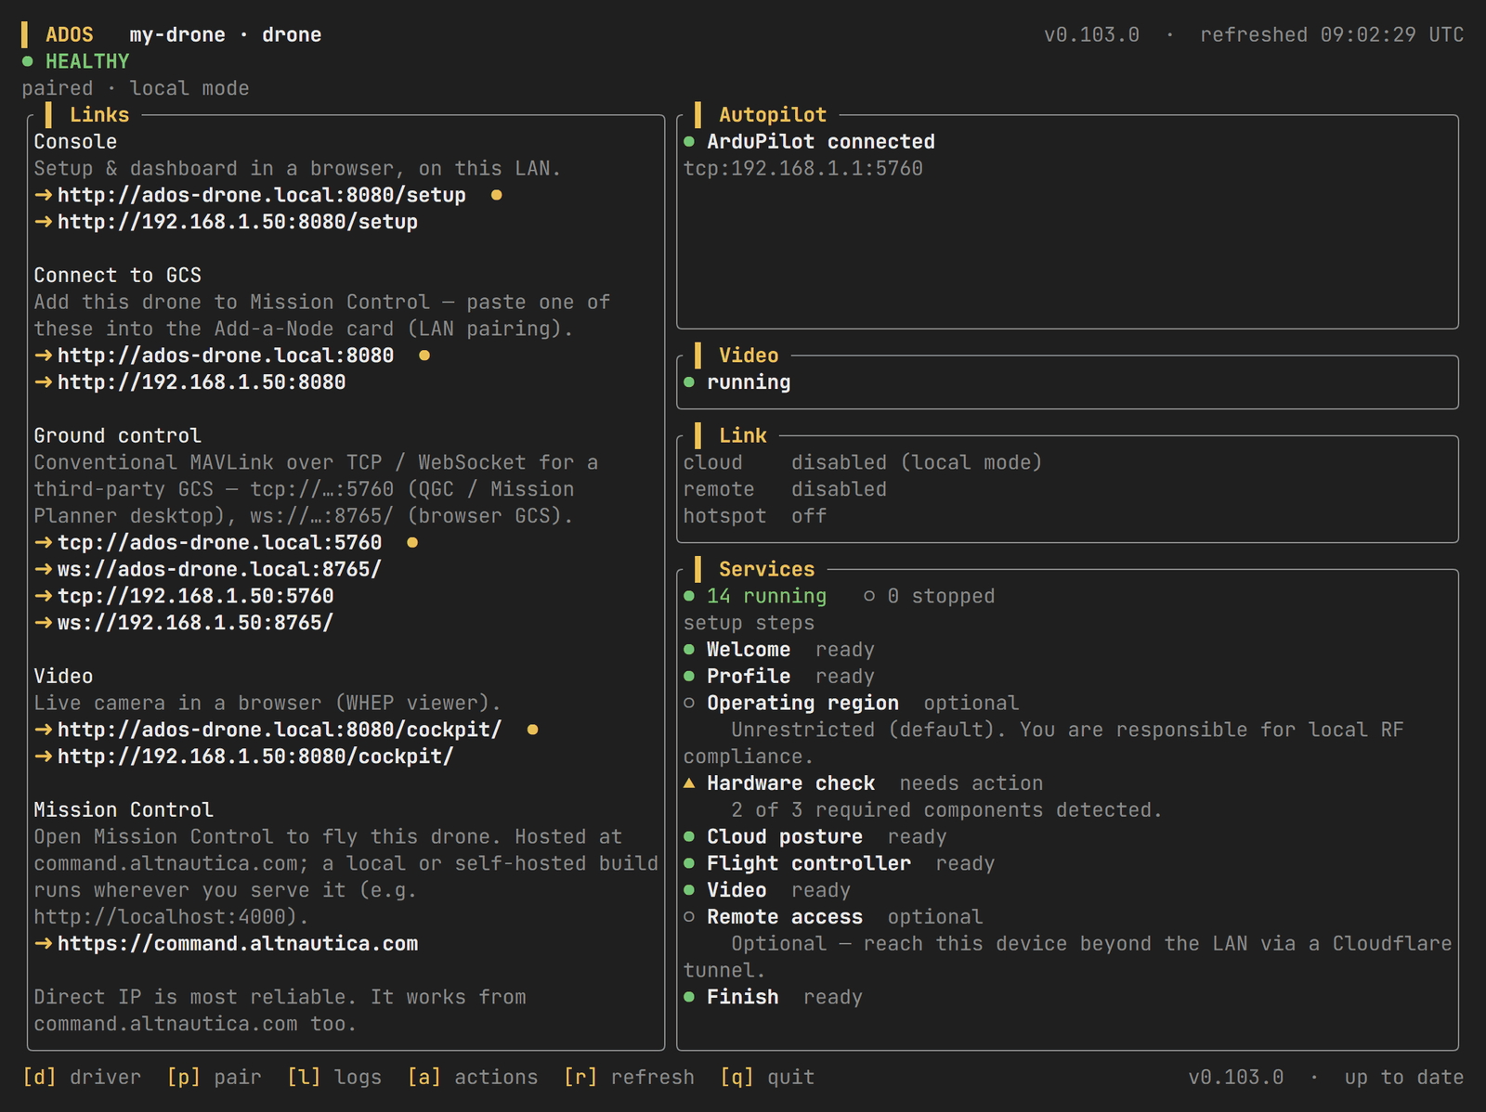The width and height of the screenshot is (1486, 1112).
Task: Click green dot beside Flight controller
Action: (x=689, y=863)
